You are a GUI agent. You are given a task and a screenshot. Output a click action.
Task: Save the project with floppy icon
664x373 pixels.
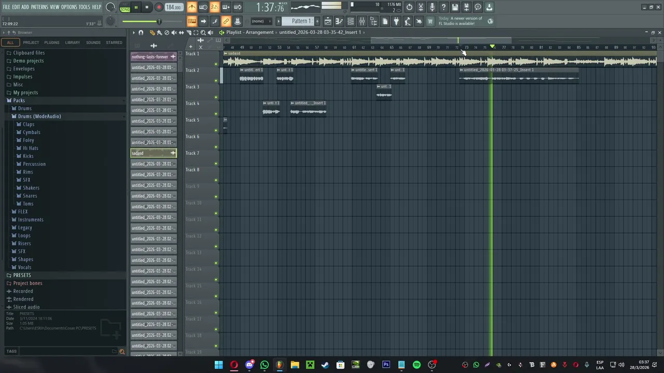[455, 7]
